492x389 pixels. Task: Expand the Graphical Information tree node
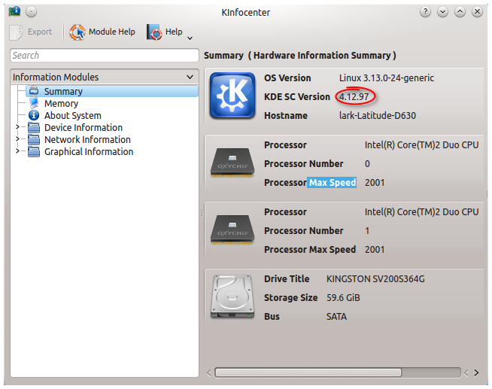pos(17,152)
